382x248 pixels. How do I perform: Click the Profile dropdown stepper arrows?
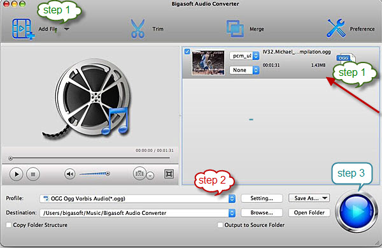pos(232,198)
